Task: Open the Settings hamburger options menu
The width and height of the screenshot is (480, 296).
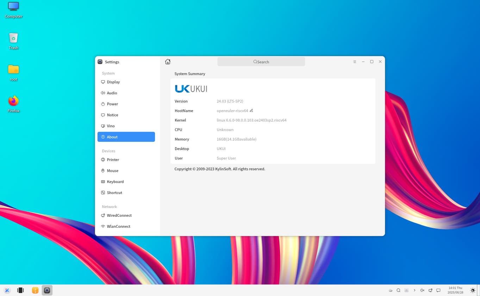Action: [x=355, y=62]
